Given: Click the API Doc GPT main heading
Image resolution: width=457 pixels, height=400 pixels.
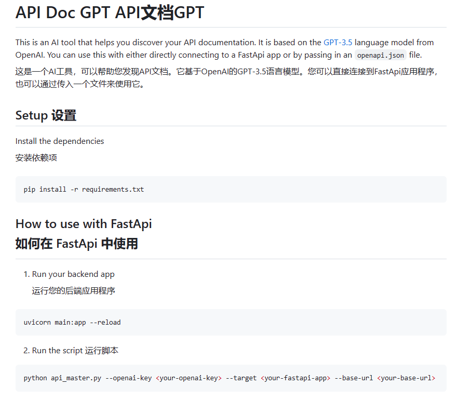Looking at the screenshot, I should (110, 13).
